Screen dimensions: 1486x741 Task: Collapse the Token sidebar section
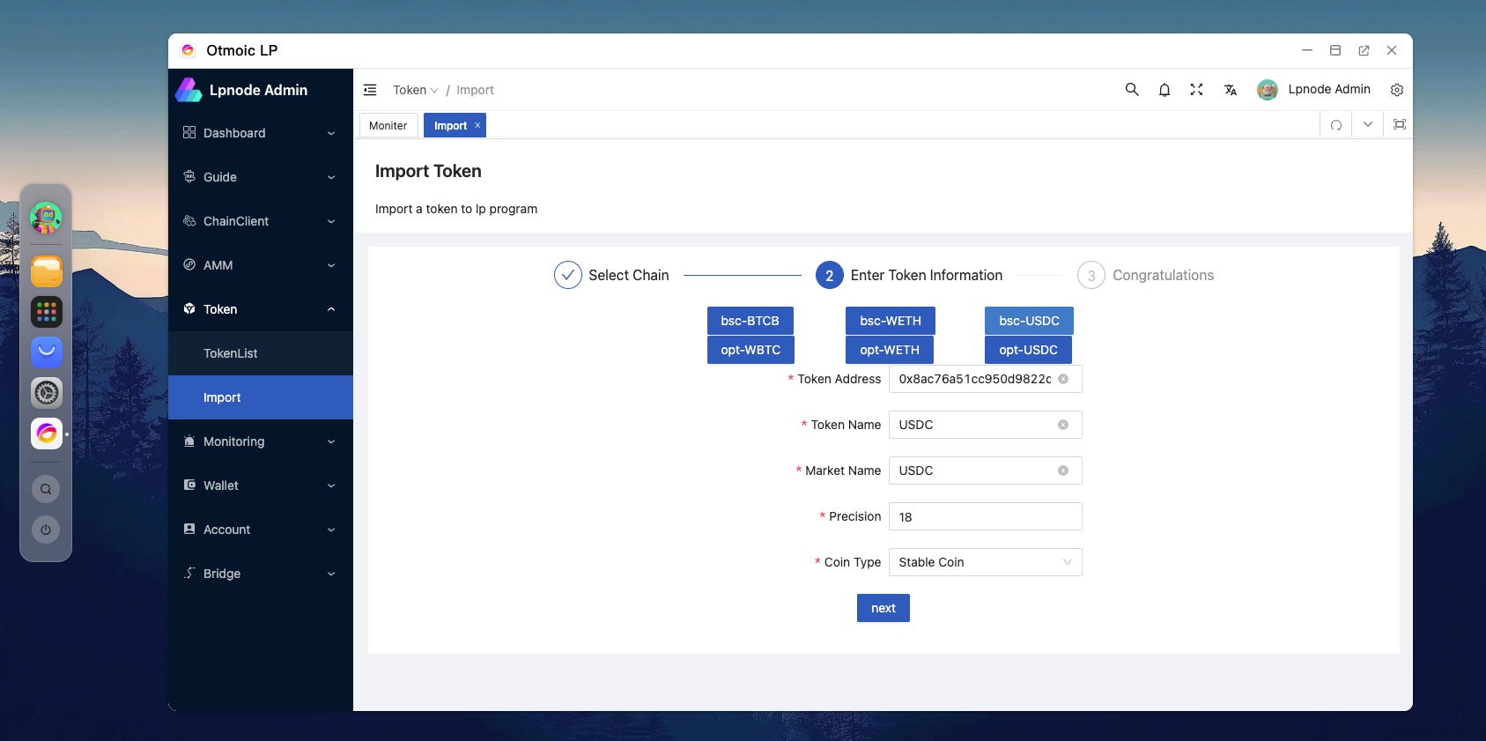click(260, 309)
